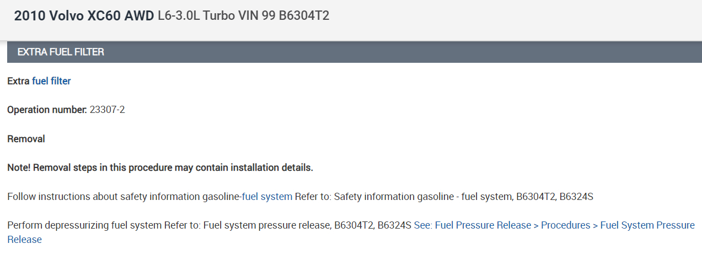Click the wrapped 'Release' link on last line

pyautogui.click(x=24, y=240)
